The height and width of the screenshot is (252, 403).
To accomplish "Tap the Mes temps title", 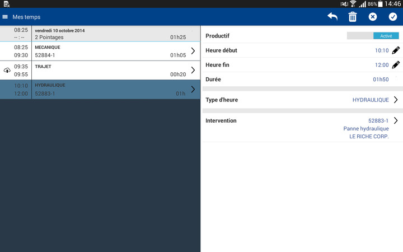I will coord(26,17).
